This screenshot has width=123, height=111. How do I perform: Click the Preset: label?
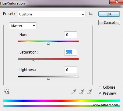(9, 14)
